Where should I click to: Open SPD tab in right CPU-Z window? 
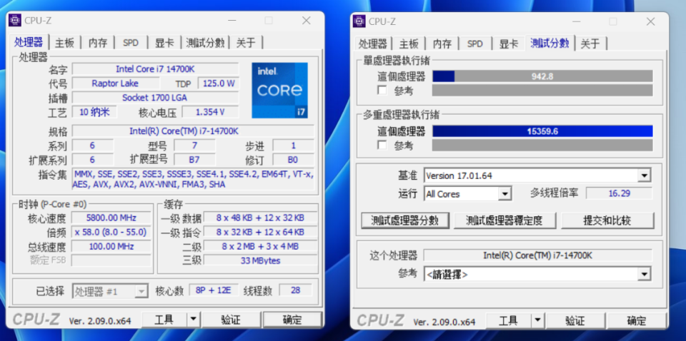474,44
